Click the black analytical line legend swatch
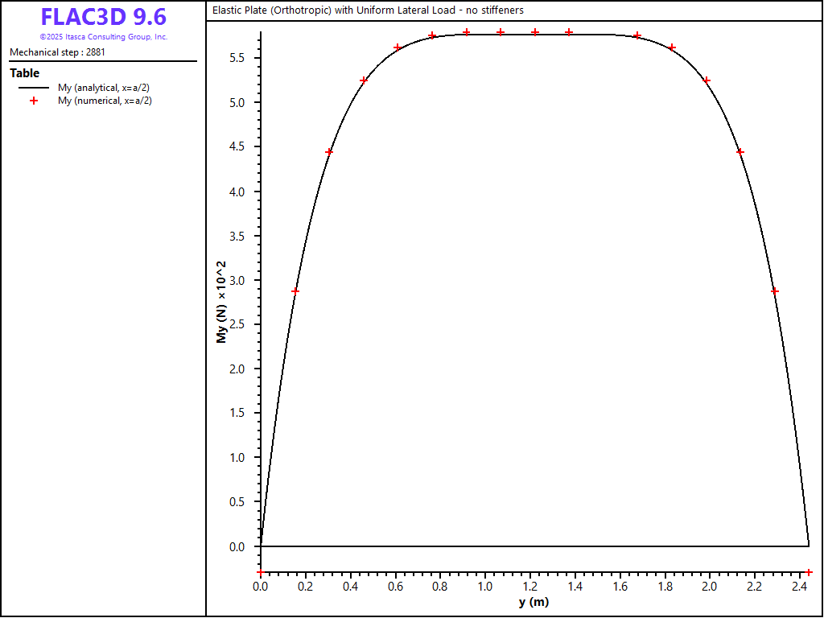 coord(34,88)
